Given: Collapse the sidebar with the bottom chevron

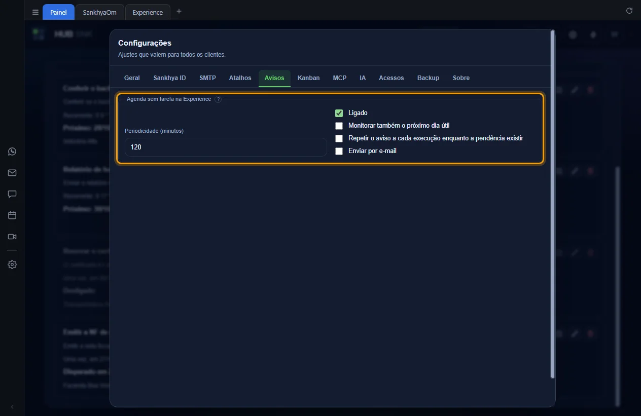Looking at the screenshot, I should (12, 407).
